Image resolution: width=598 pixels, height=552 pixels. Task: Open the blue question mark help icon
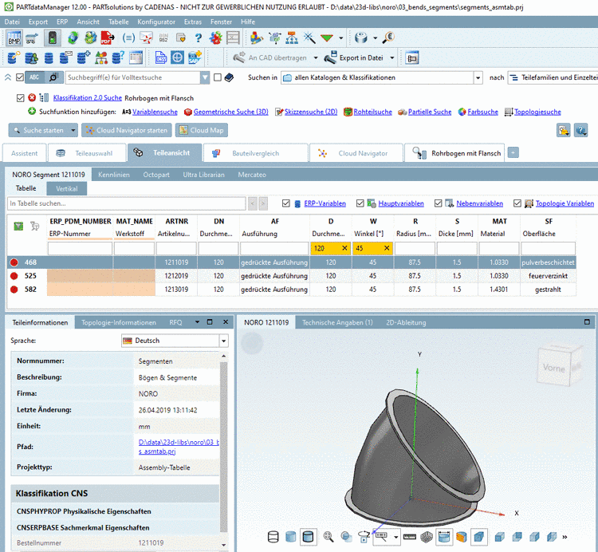point(199,38)
